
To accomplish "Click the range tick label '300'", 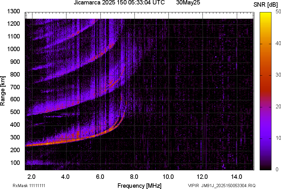I will (x=15, y=138).
